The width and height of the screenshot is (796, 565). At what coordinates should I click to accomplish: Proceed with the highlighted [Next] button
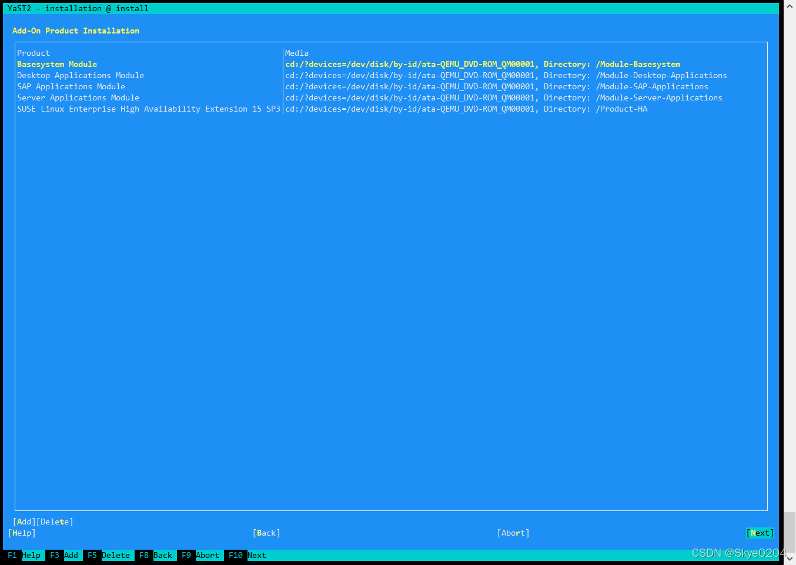coord(760,533)
